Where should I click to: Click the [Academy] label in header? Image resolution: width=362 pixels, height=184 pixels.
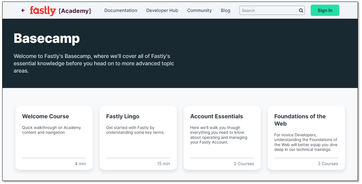click(75, 11)
